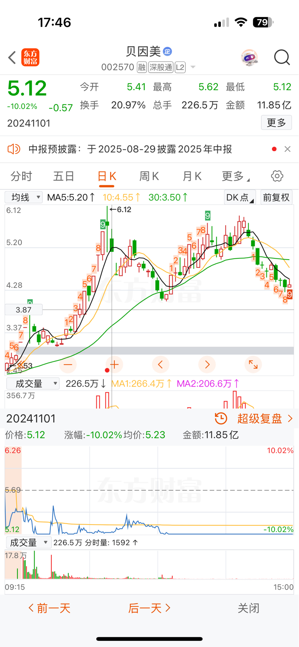The image size is (299, 647).
Task: Switch to the 五日 tab
Action: 64,176
